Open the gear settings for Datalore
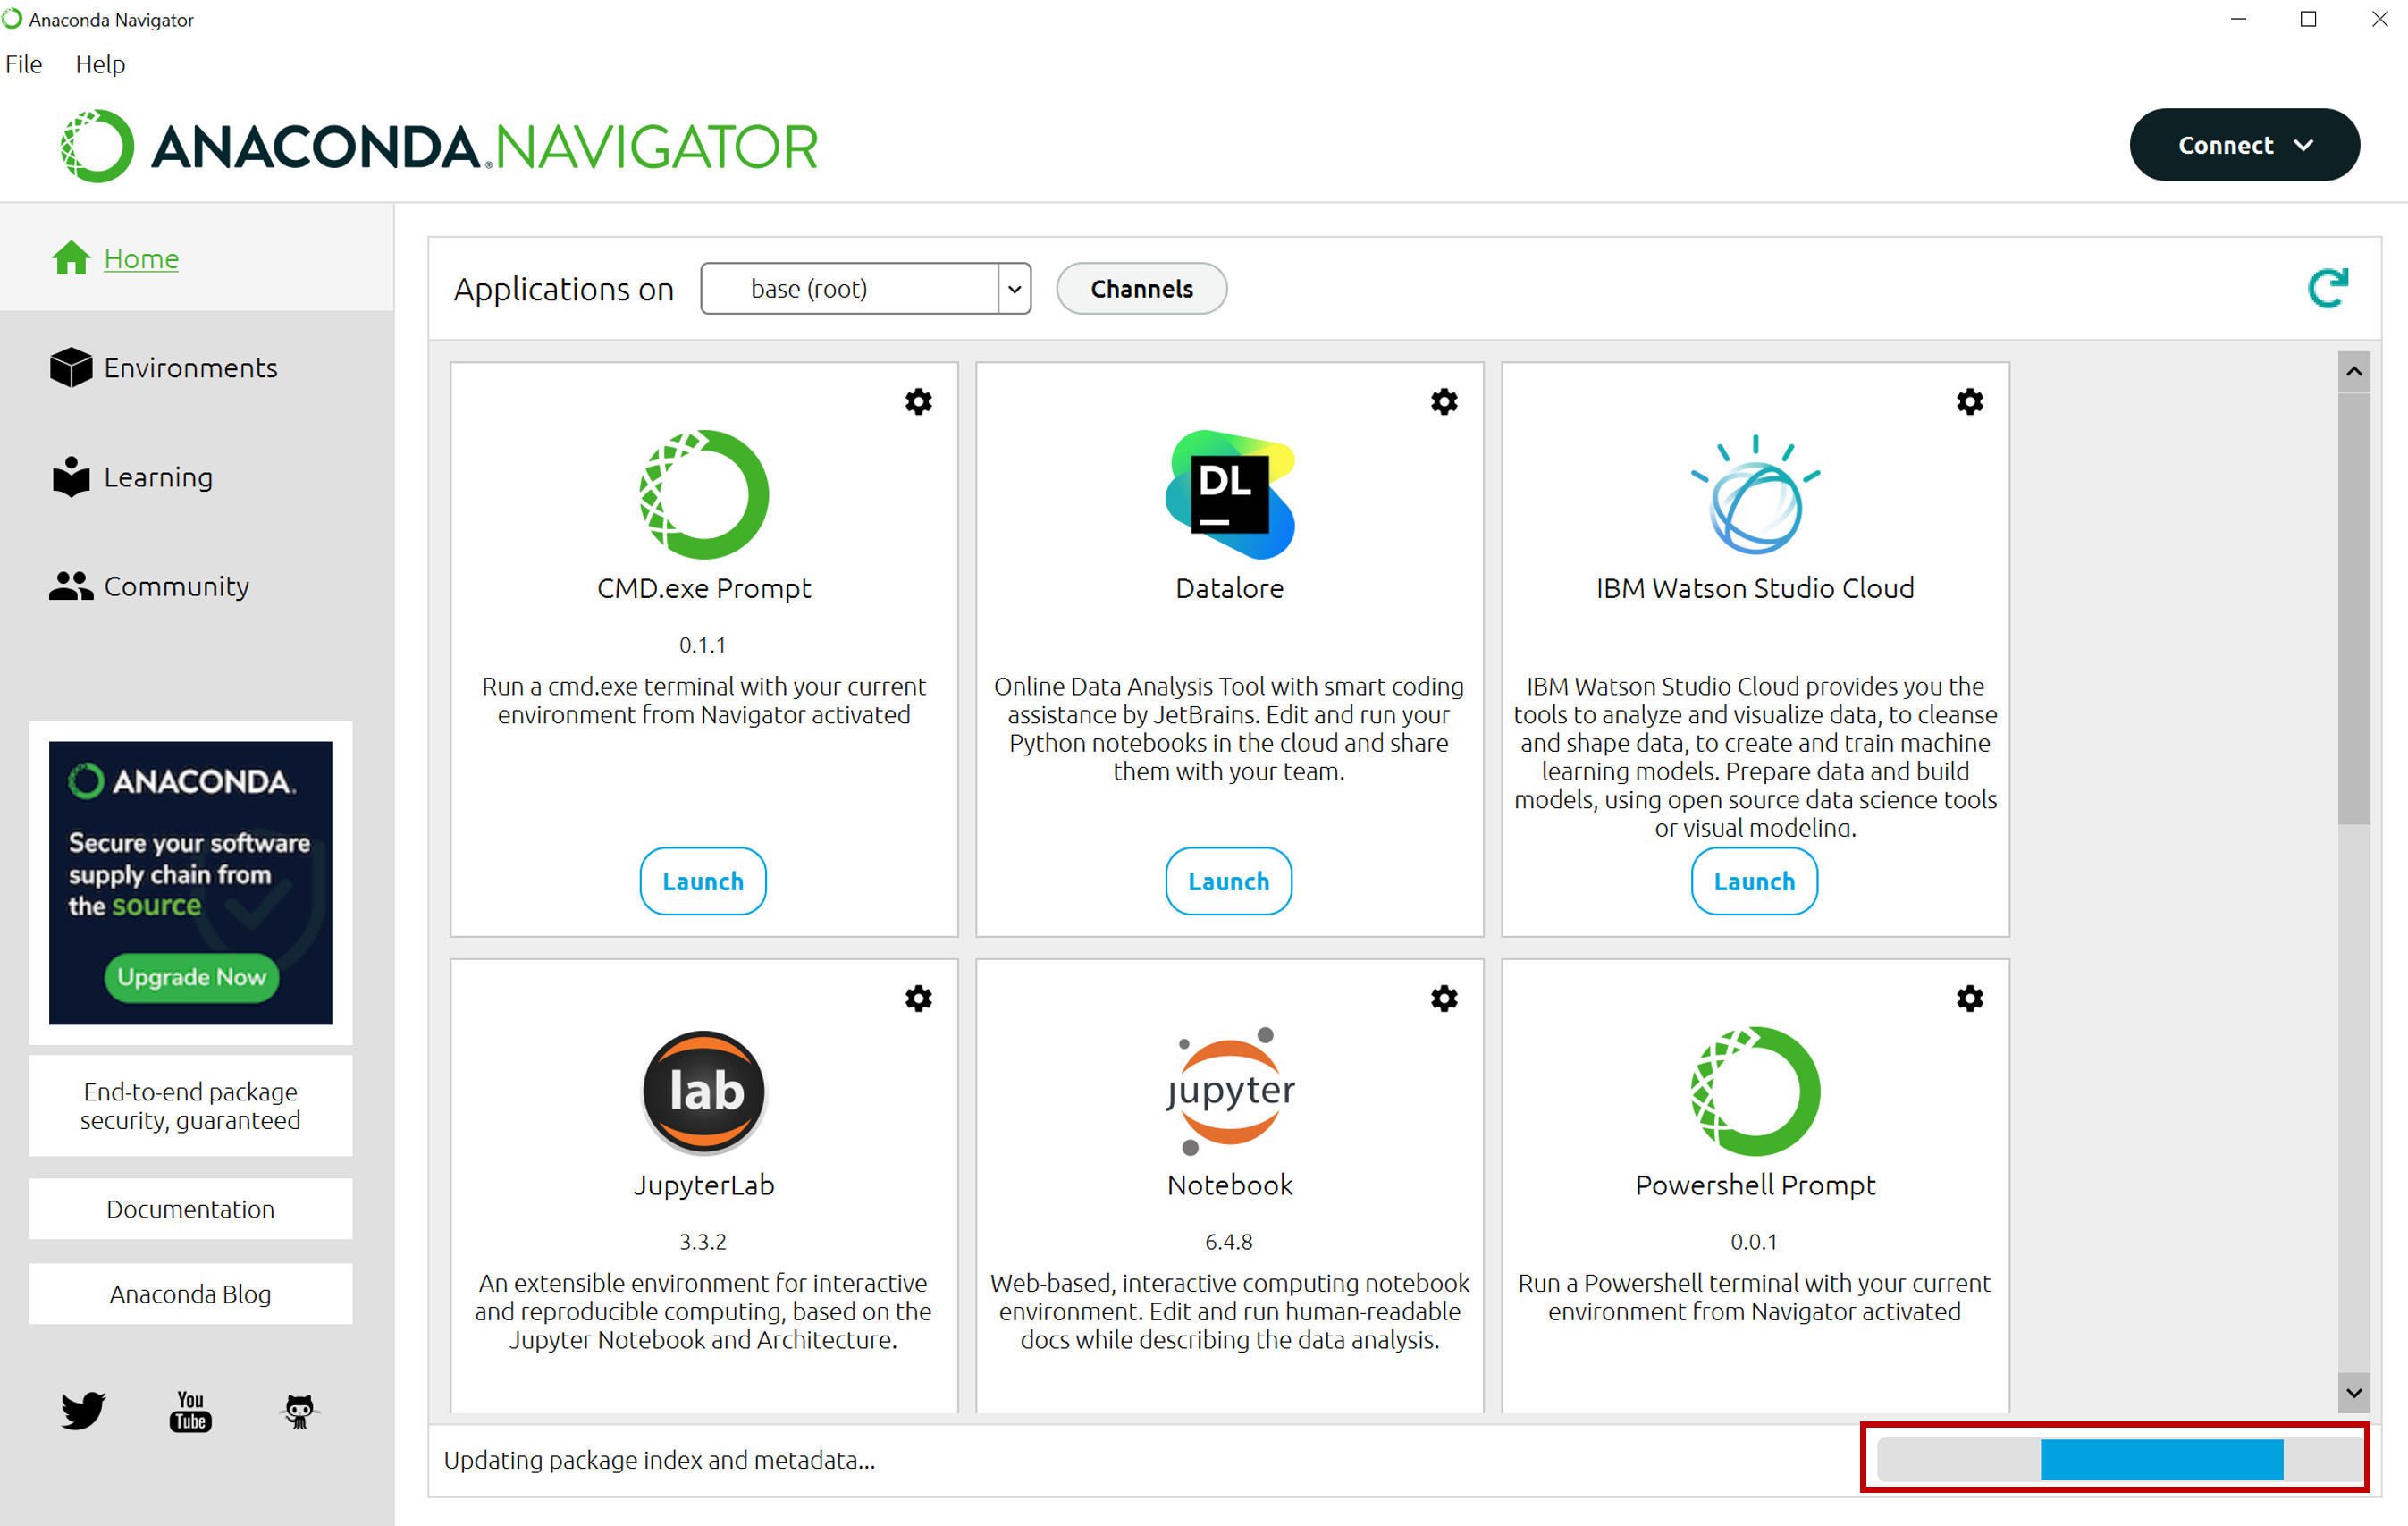Screen dimensions: 2408x1526 1443,402
